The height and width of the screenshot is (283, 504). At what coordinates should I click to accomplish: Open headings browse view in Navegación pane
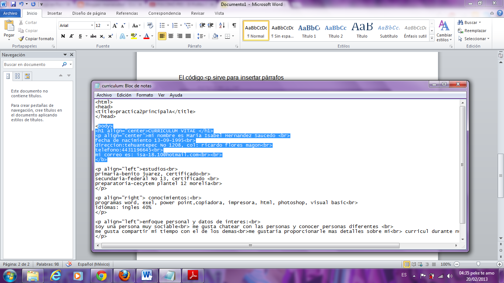[x=8, y=76]
